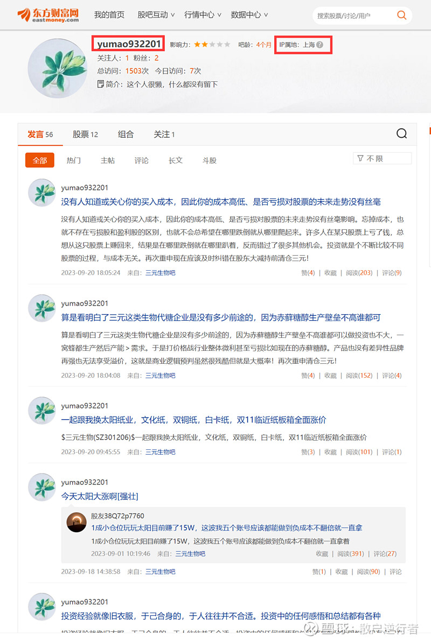Expand the 数据中心 menu
The image size is (431, 642).
click(249, 15)
